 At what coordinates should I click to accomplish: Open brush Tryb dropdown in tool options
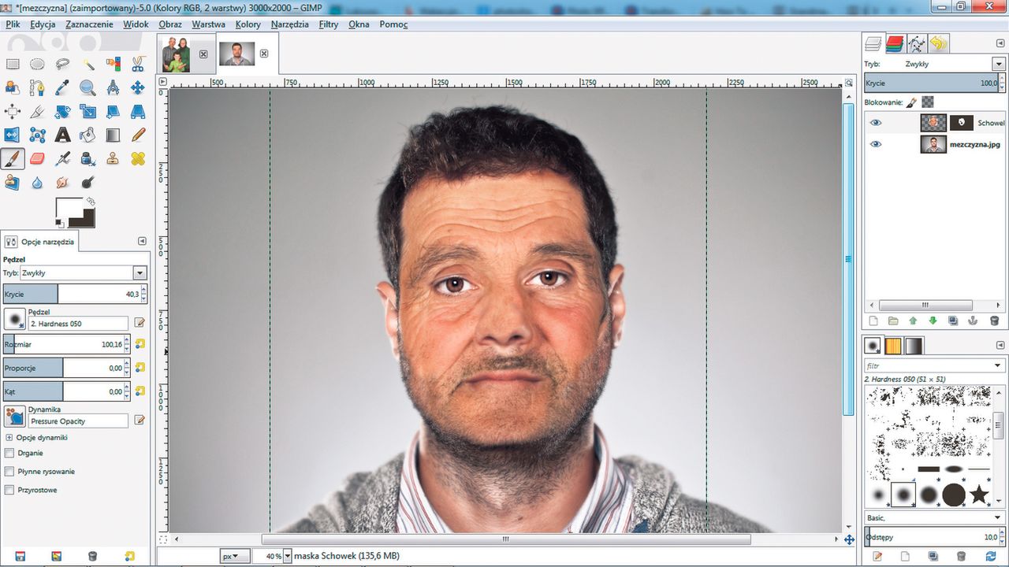pos(140,272)
